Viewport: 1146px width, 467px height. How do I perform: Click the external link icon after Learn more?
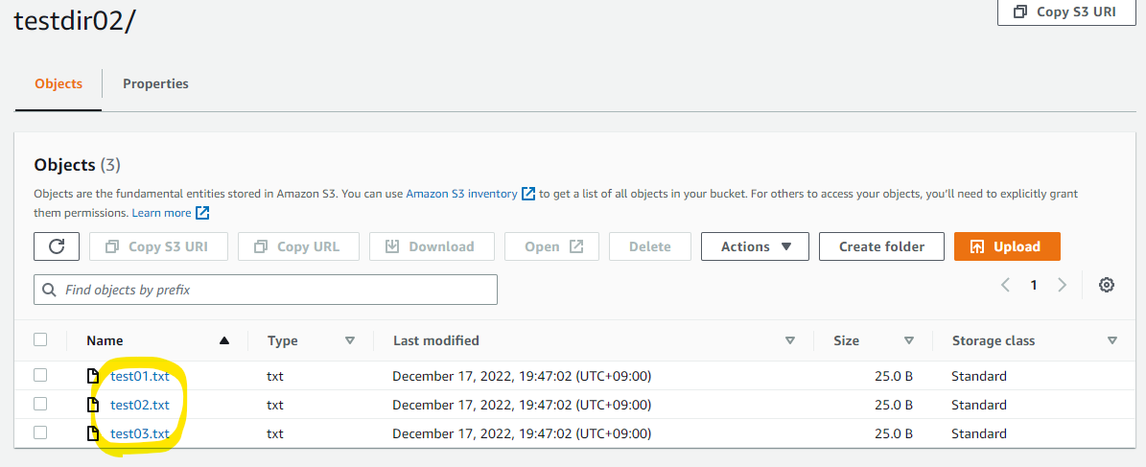(x=203, y=213)
